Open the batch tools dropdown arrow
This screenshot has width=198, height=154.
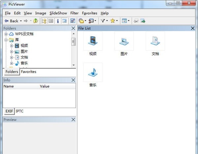[x=95, y=21]
